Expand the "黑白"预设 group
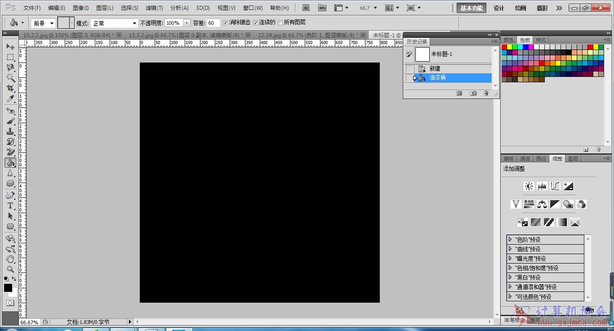The width and height of the screenshot is (614, 331). point(510,277)
